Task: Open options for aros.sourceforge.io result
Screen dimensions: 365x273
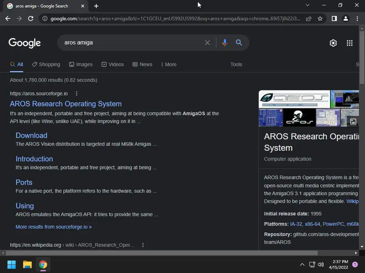Action: coord(77,93)
